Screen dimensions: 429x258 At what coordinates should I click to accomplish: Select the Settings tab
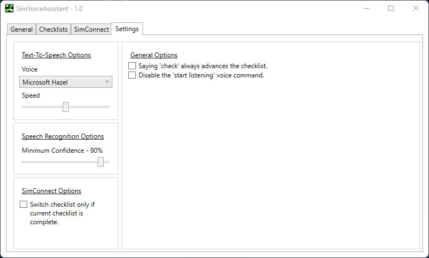pyautogui.click(x=127, y=29)
